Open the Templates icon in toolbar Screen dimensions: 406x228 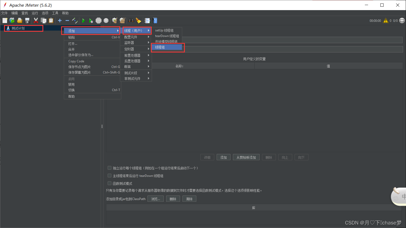click(x=12, y=21)
